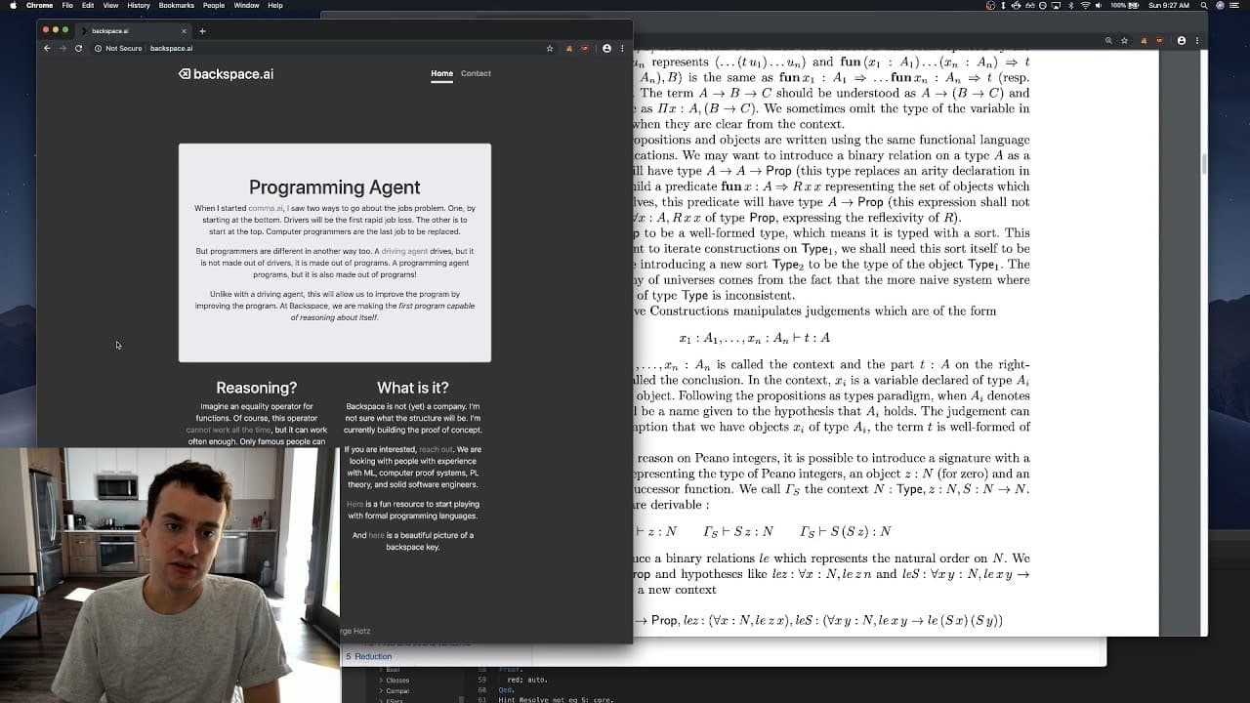Open the three-dot menu in PDF window
The image size is (1250, 703).
[x=1197, y=41]
